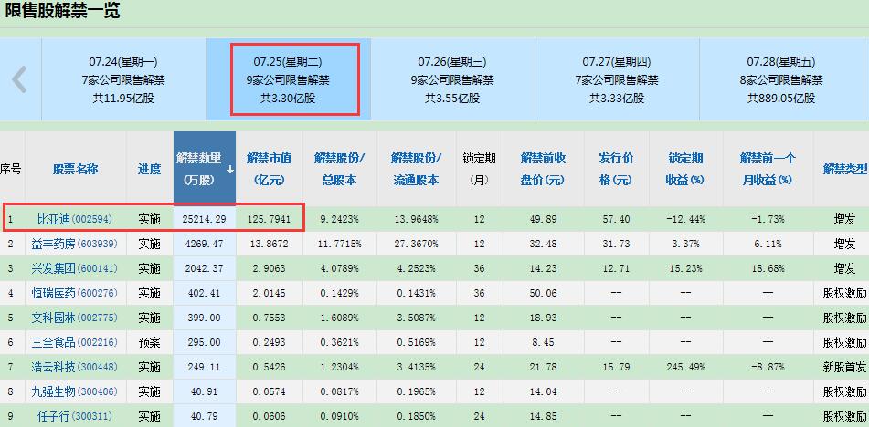The image size is (869, 427).
Task: Open 恒瑞医药(600276) stock link
Action: 74,293
